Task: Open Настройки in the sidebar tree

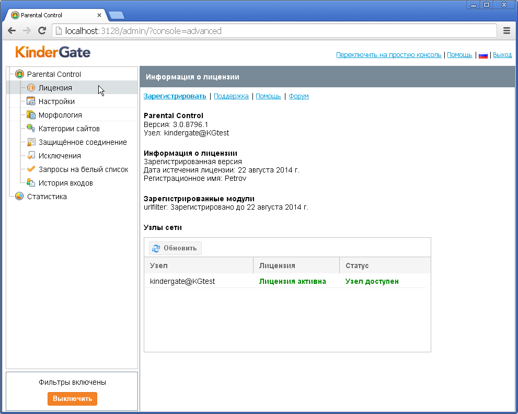Action: pos(56,101)
